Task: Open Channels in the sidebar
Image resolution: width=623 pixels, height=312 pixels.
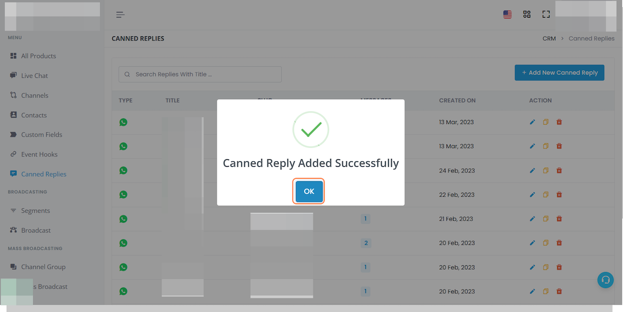Action: (x=35, y=96)
